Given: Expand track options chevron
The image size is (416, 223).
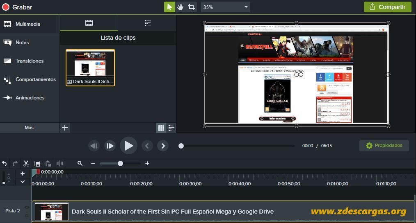Looking at the screenshot, I should pyautogui.click(x=23, y=181).
